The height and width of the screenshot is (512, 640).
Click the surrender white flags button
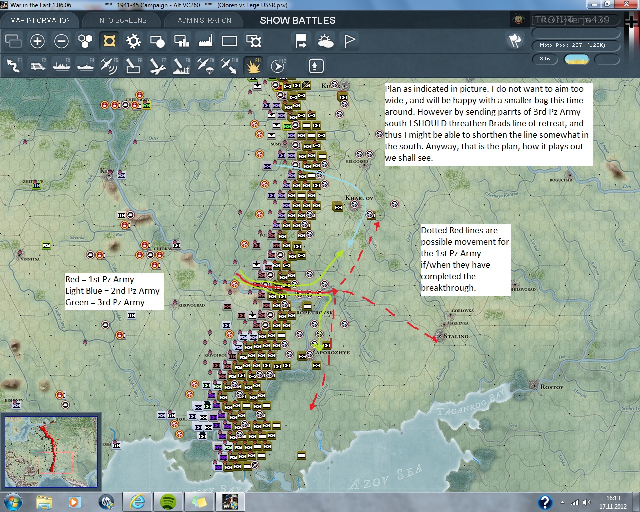pyautogui.click(x=515, y=41)
